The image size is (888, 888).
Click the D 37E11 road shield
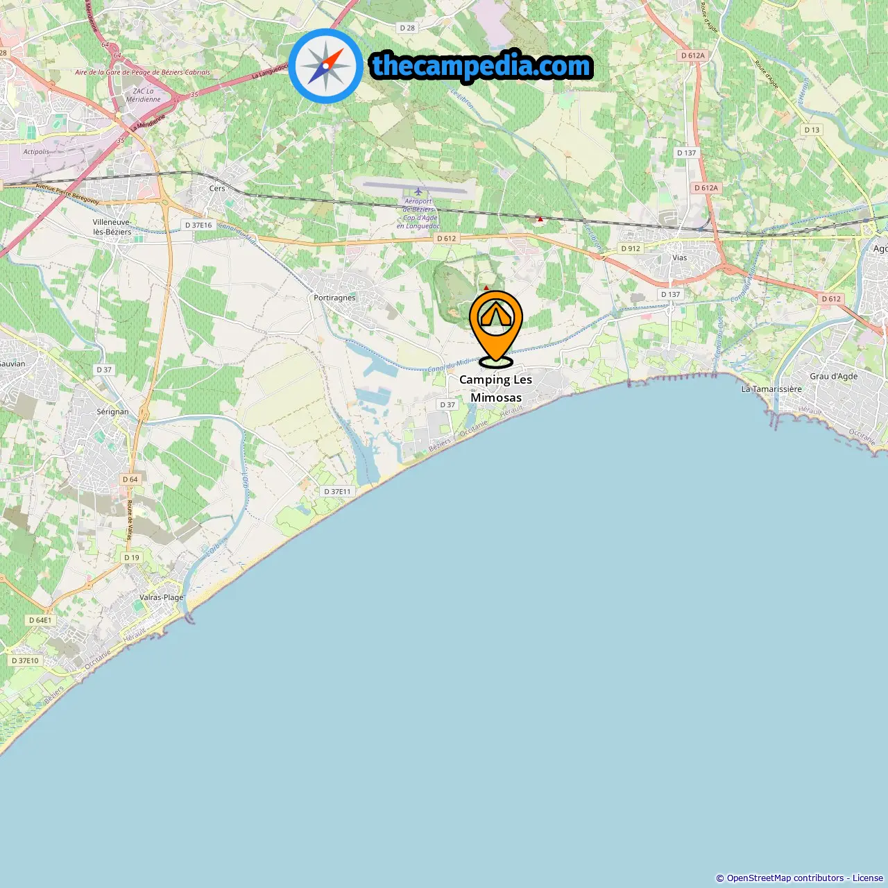tap(338, 491)
